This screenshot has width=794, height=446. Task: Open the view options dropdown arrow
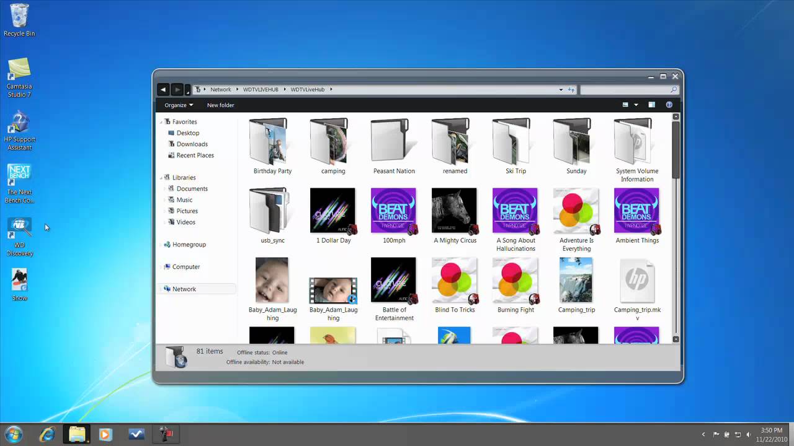(636, 105)
